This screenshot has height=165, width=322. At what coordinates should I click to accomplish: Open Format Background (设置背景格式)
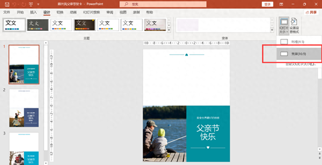click(x=294, y=26)
